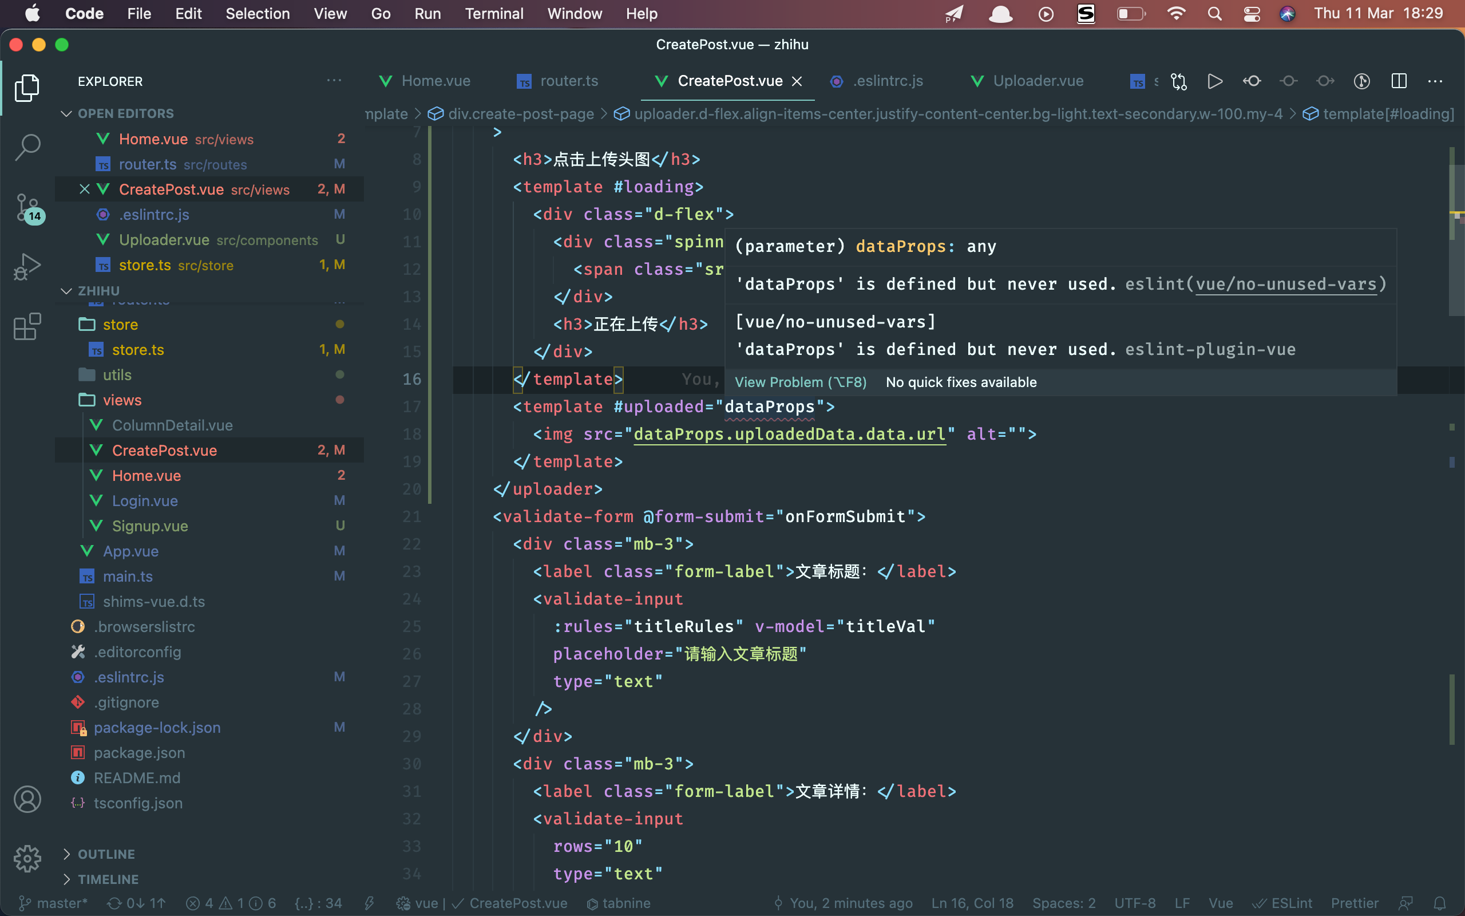Open the Manage gear icon
This screenshot has width=1465, height=916.
27,858
